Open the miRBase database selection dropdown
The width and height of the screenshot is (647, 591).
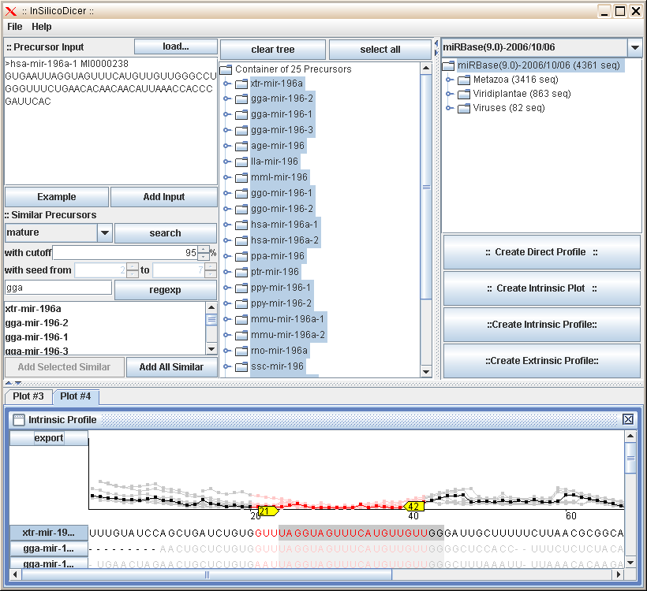[x=635, y=46]
